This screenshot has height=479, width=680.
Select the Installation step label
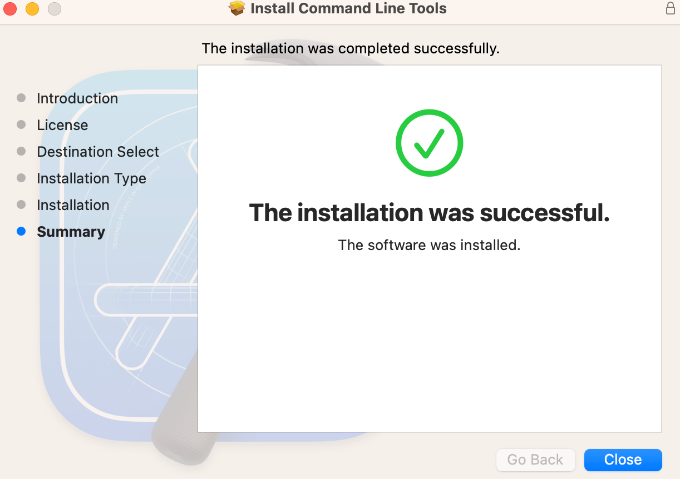pyautogui.click(x=73, y=205)
